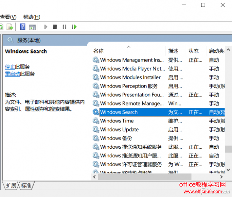Image resolution: width=232 pixels, height=197 pixels.
Task: Select the Windows Time service name
Action: tap(117, 121)
